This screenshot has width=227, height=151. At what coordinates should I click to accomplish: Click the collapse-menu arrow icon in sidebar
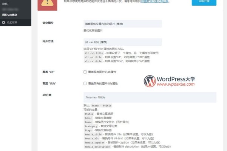pos(4,22)
